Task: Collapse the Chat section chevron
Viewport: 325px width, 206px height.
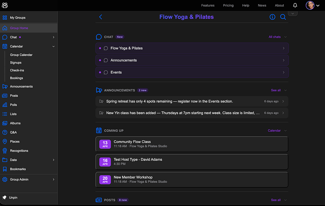Action: click(286, 37)
